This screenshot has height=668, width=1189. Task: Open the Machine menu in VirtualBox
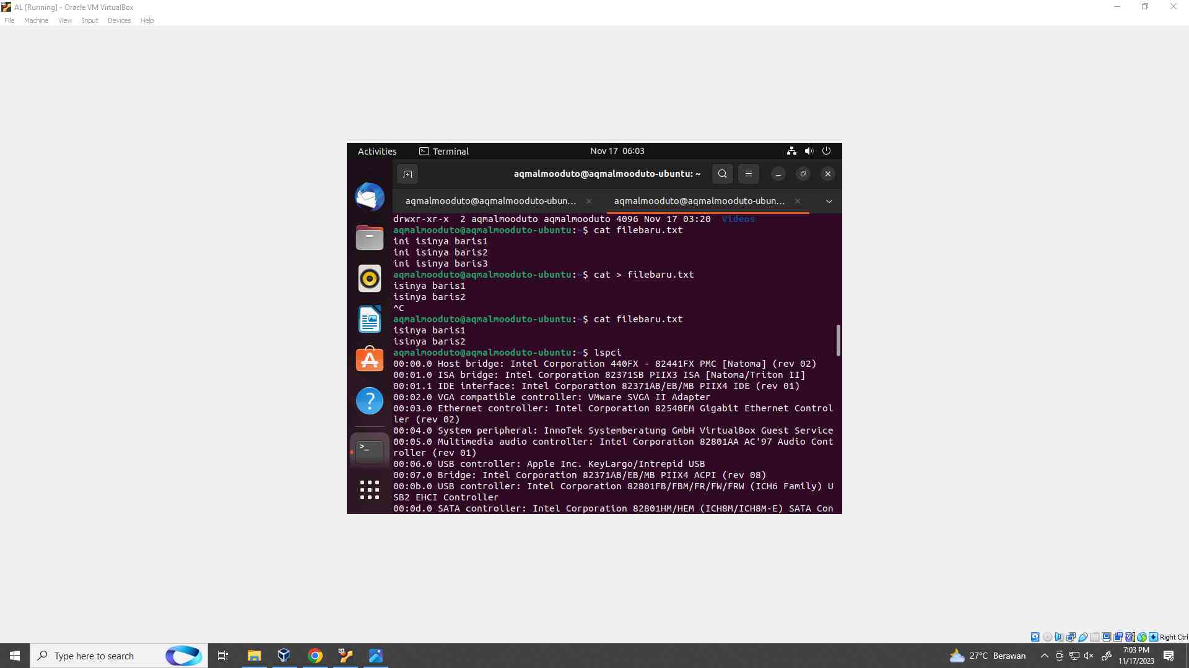[x=36, y=20]
